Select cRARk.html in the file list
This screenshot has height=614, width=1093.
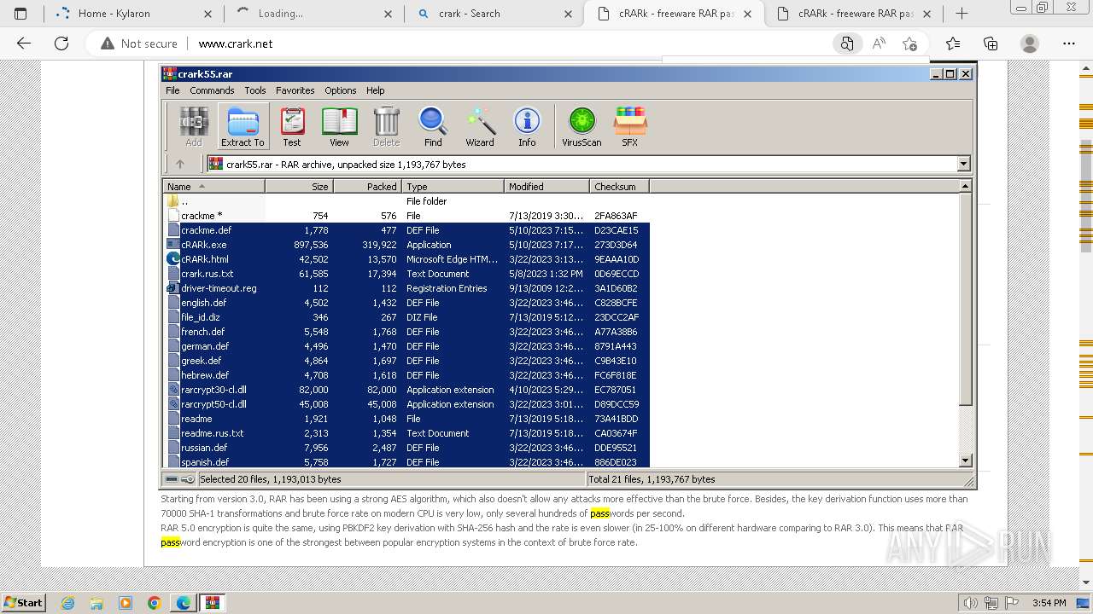tap(406, 259)
